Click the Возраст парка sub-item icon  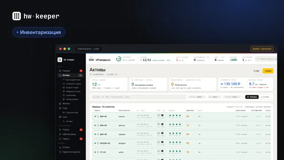(64, 88)
